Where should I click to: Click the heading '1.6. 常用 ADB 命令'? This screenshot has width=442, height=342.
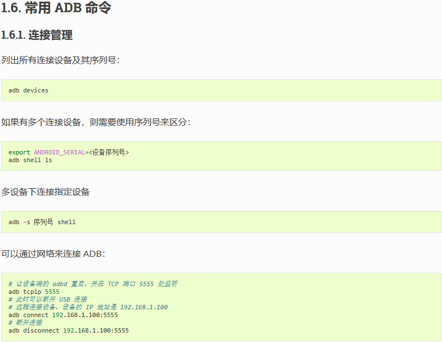56,7
